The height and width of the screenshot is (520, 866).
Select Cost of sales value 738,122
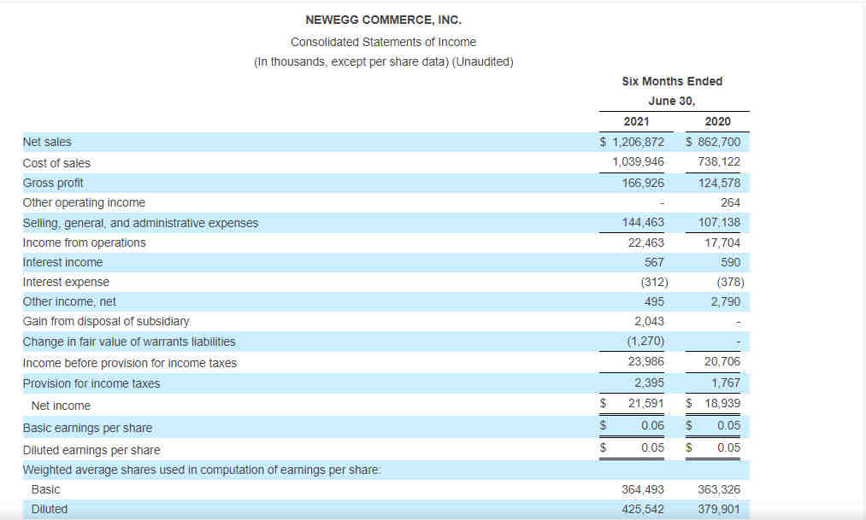coord(719,161)
